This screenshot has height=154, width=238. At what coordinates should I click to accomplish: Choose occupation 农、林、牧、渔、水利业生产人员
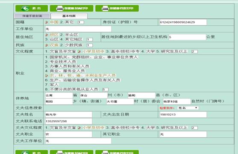point(80,75)
